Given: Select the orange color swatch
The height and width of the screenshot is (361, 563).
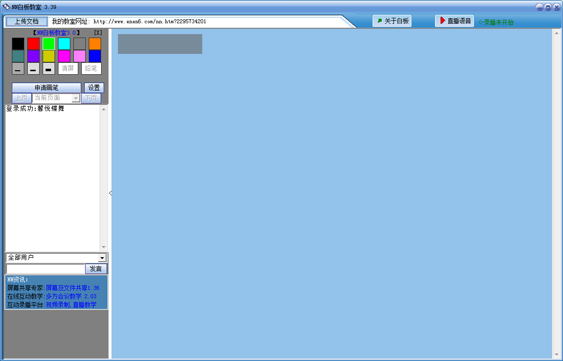Looking at the screenshot, I should (x=95, y=44).
